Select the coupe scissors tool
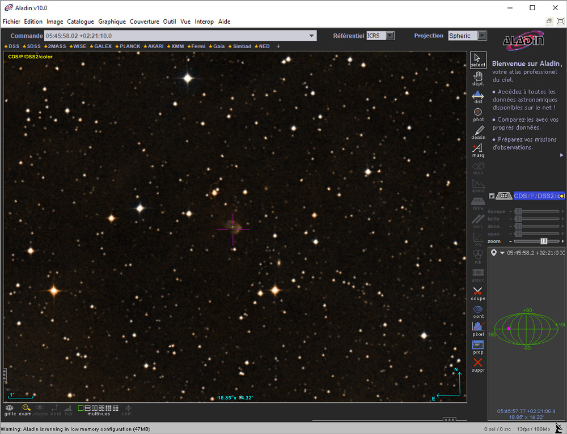Image resolution: width=567 pixels, height=434 pixels. click(478, 293)
